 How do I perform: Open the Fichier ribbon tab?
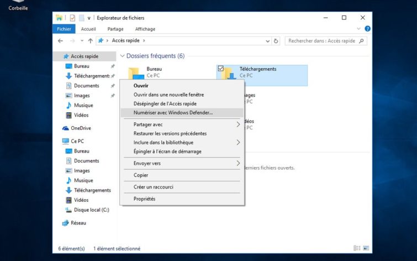64,29
